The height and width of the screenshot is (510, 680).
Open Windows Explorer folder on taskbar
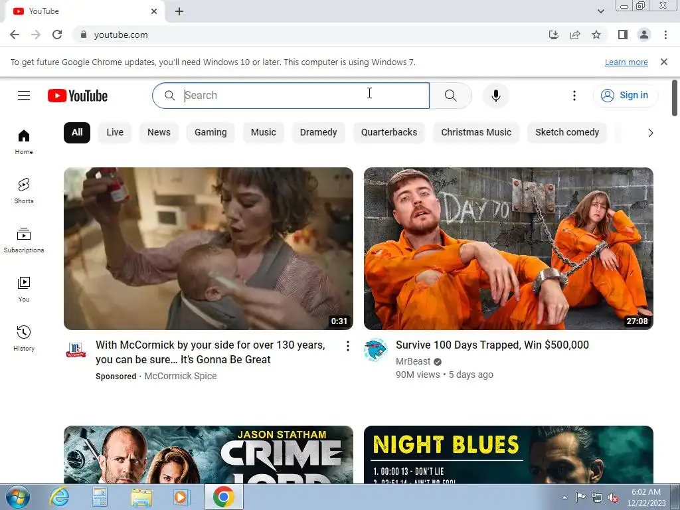click(141, 497)
